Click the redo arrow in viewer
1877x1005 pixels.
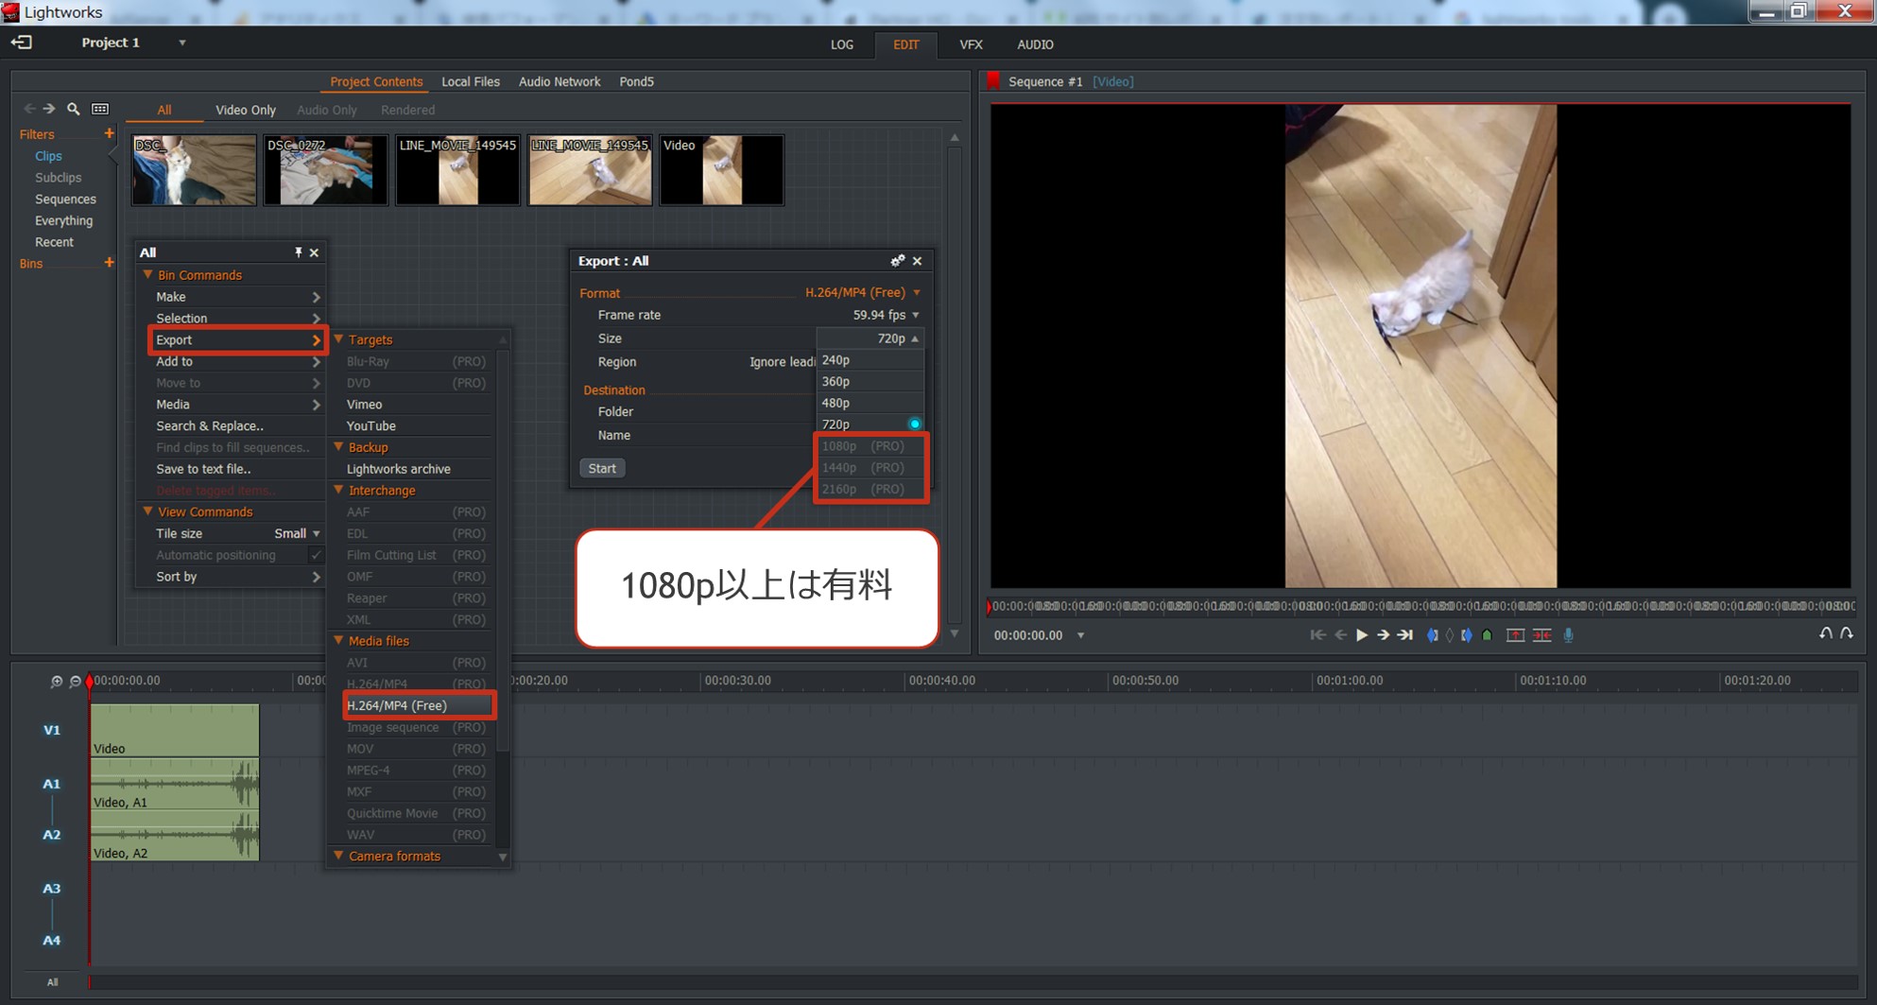click(x=1847, y=633)
